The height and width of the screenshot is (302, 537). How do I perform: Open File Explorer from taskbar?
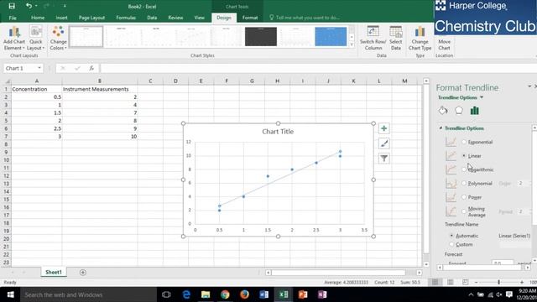[x=206, y=294]
